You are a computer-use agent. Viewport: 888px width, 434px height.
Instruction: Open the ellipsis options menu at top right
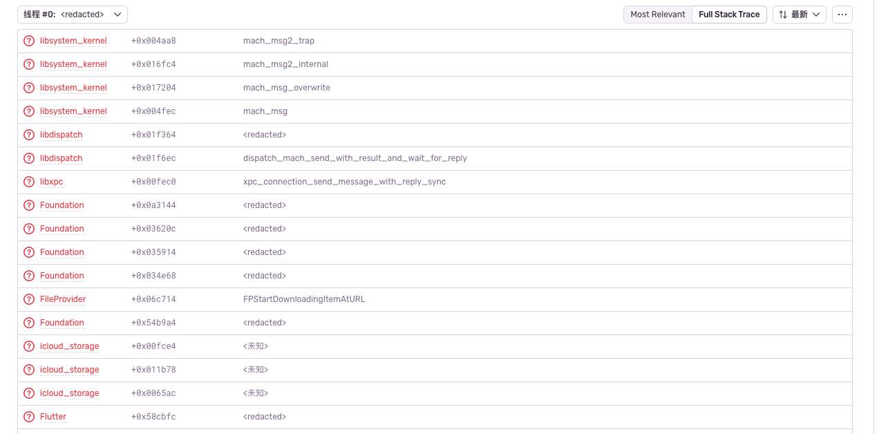pos(842,14)
